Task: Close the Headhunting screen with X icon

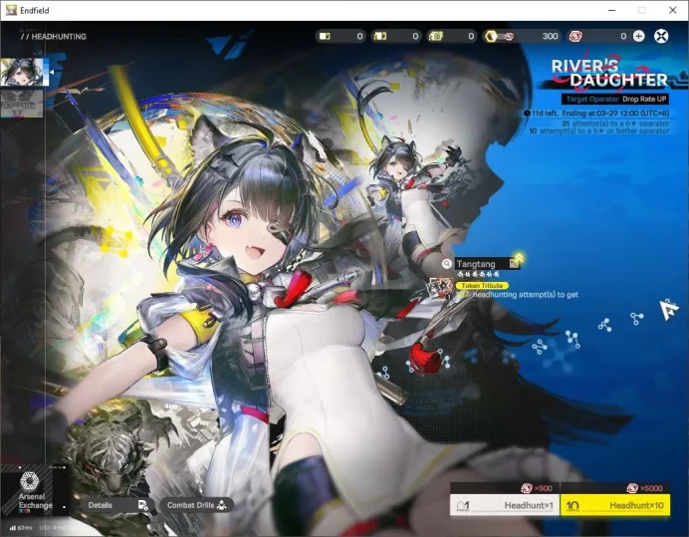Action: tap(661, 36)
